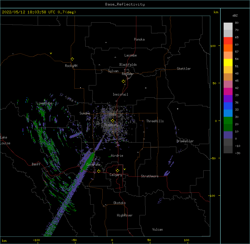Image resolution: width=250 pixels, height=244 pixels.
Task: Select the blue 33-36 dBZ legend swatch
Action: point(228,106)
